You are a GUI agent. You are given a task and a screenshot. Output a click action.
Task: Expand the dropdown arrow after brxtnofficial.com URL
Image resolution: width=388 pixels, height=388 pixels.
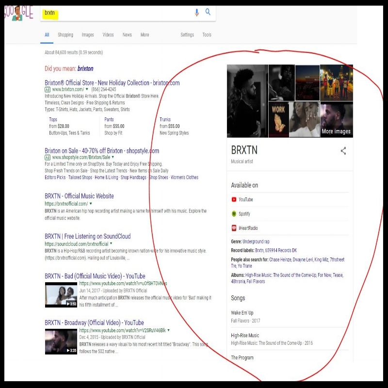[91, 204]
